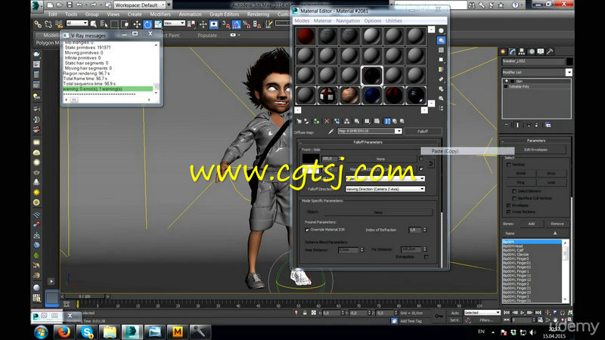Viewport: 605px width, 340px height.
Task: Click the Bind to Space Warp icon
Action: 59,25
